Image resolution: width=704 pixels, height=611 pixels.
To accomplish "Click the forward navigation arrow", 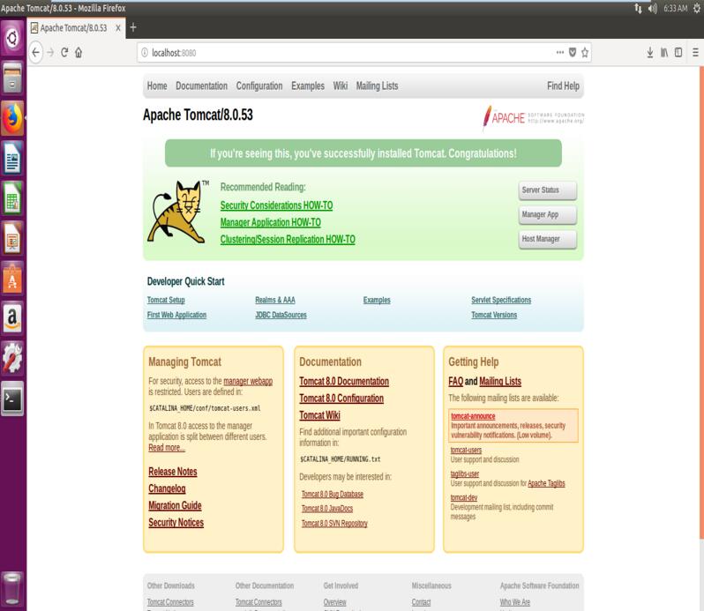I will (50, 53).
